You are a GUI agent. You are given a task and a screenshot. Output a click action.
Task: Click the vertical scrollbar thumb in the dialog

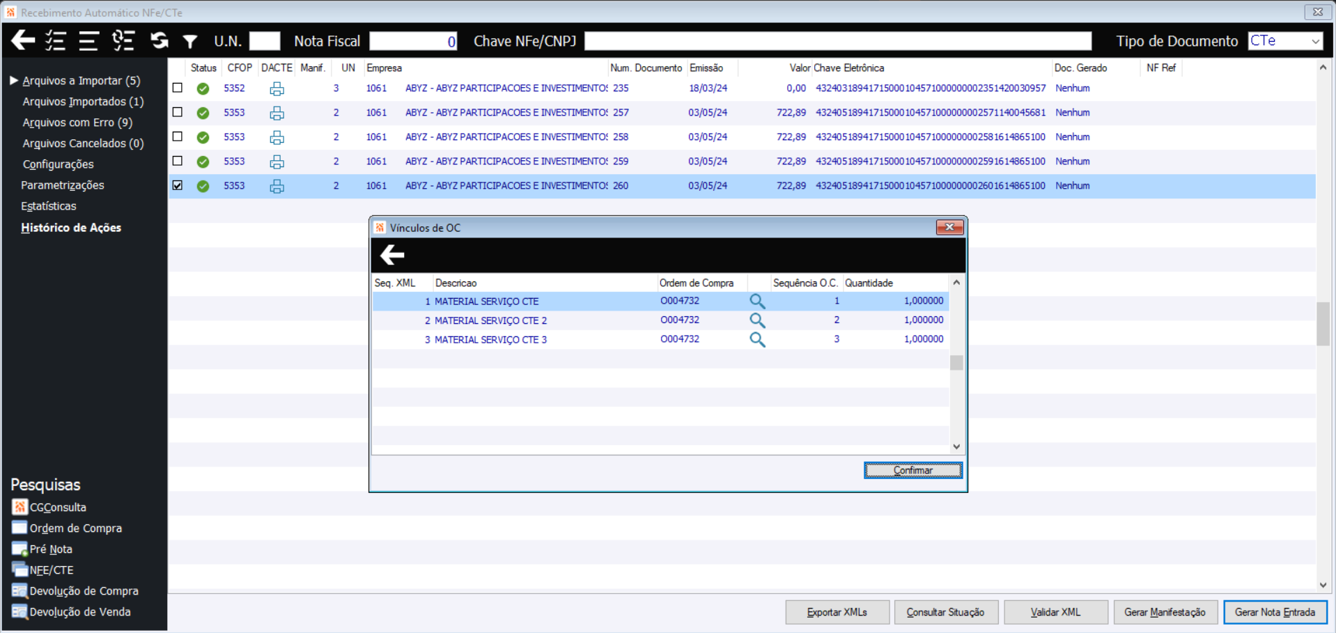[x=957, y=363]
